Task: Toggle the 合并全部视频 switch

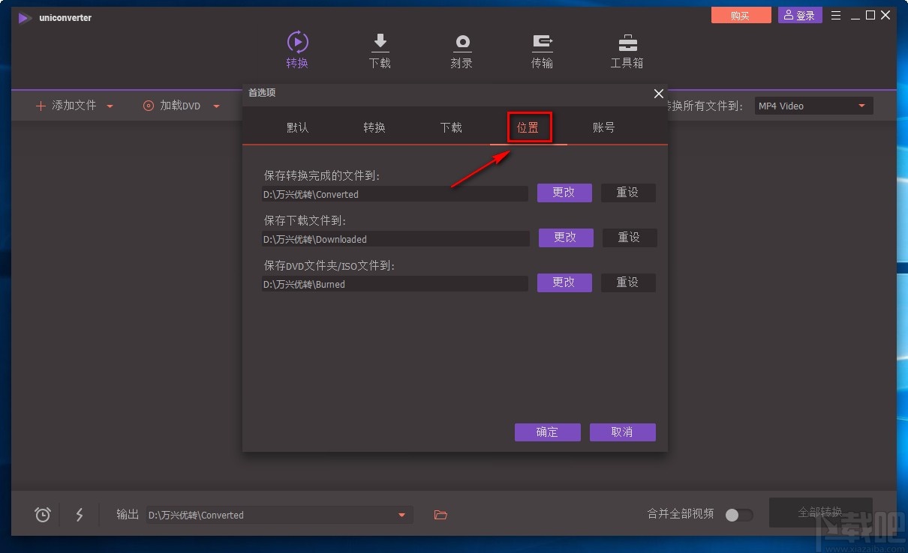Action: click(x=738, y=516)
